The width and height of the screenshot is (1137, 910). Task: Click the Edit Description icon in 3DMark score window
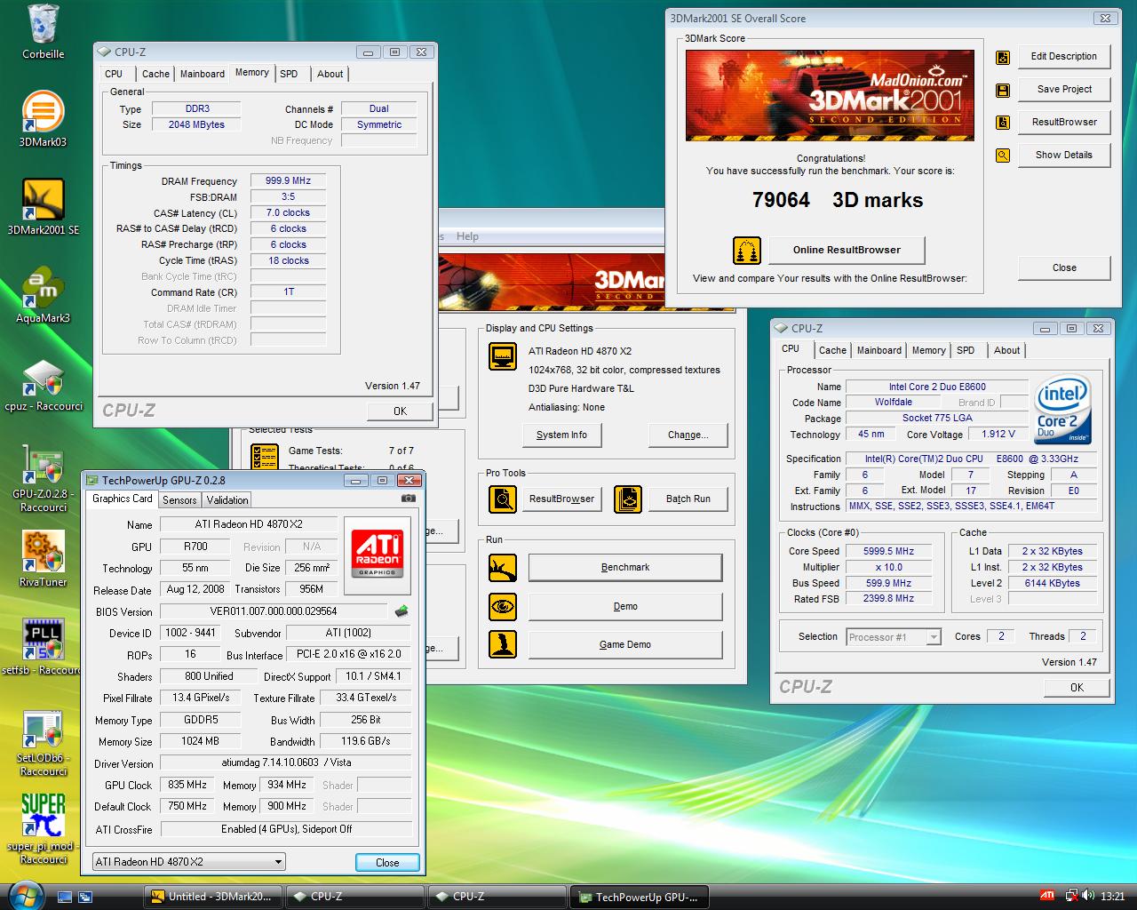(x=1003, y=58)
